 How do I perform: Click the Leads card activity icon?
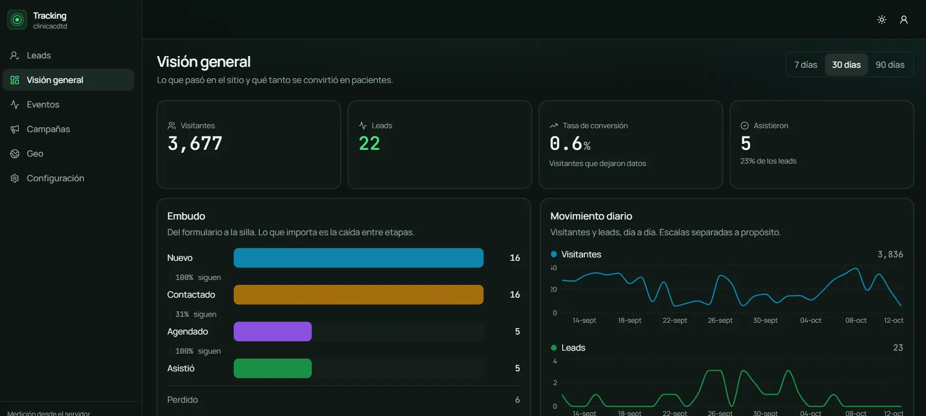point(363,126)
